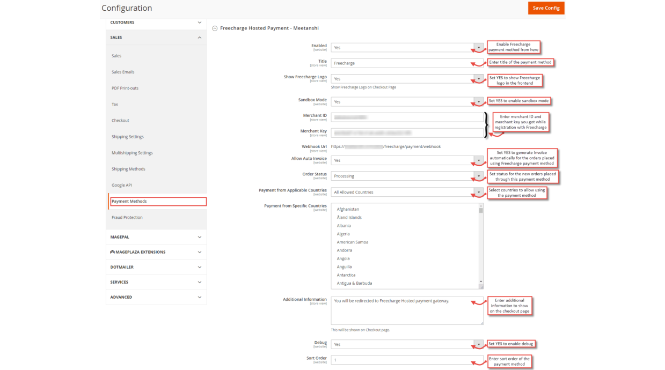Open the Shipping Settings tab
The width and height of the screenshot is (665, 370).
point(128,137)
